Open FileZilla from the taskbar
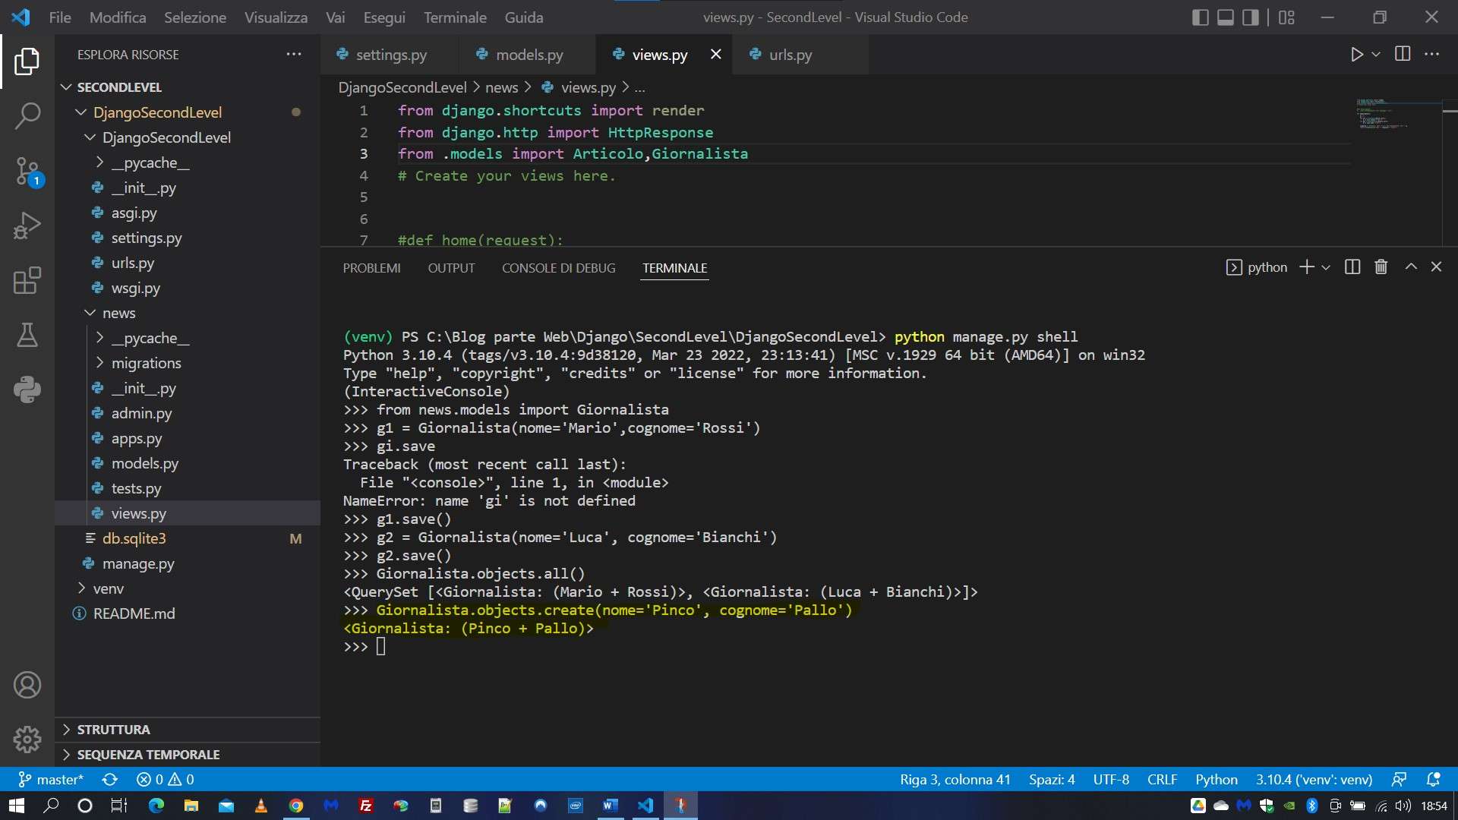This screenshot has width=1458, height=820. [366, 806]
